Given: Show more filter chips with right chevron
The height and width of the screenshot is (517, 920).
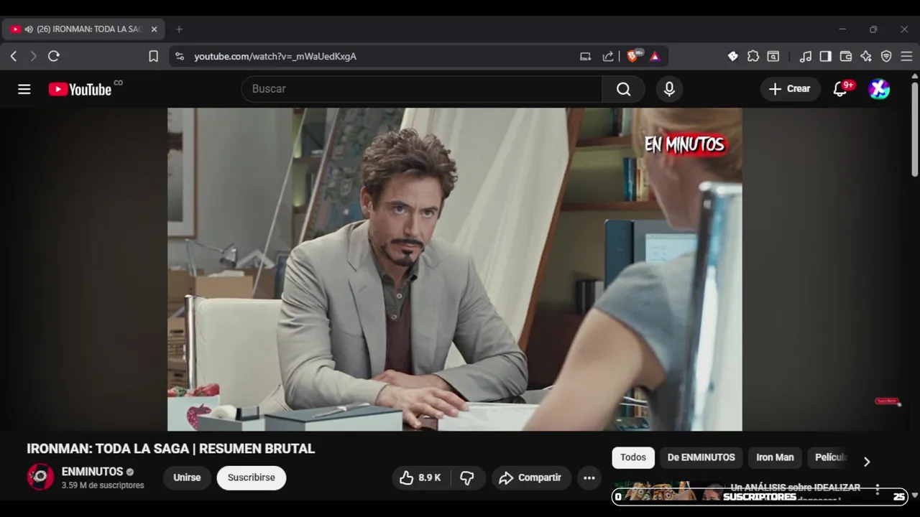Looking at the screenshot, I should 867,462.
